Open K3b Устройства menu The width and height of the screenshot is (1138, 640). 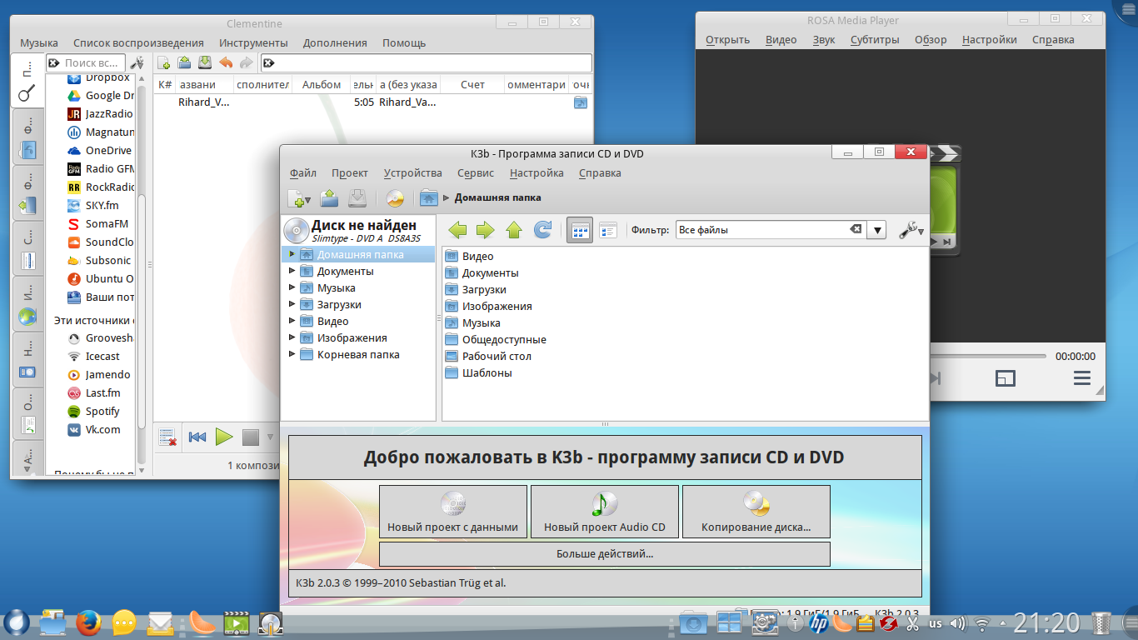(413, 173)
